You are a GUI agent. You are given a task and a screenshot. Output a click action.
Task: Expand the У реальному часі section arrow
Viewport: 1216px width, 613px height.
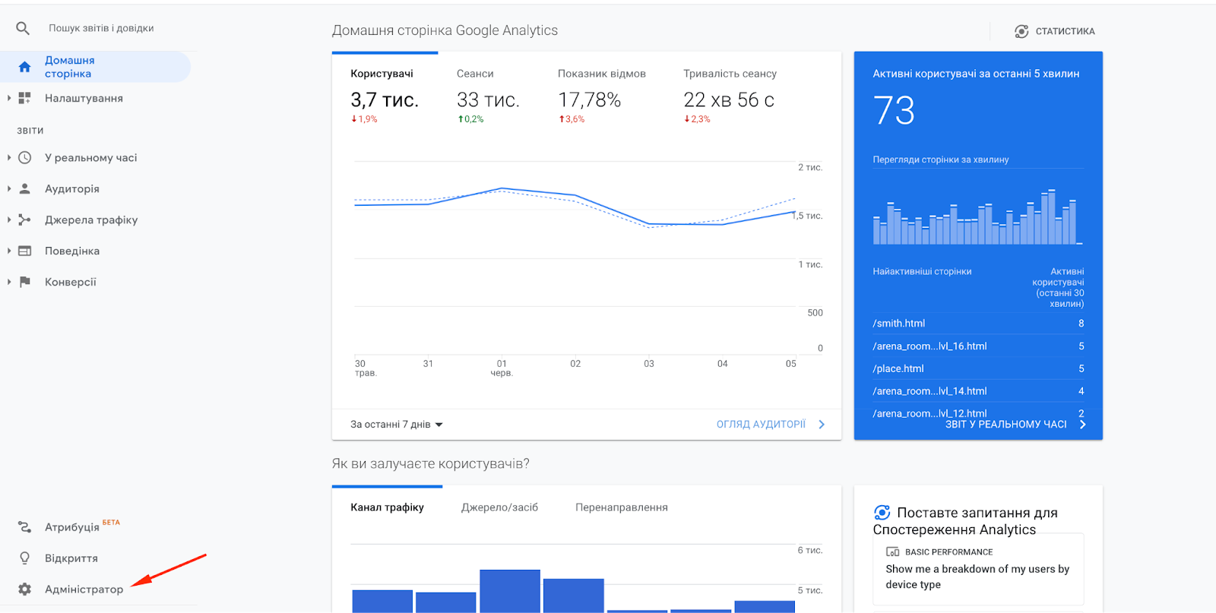pyautogui.click(x=9, y=158)
